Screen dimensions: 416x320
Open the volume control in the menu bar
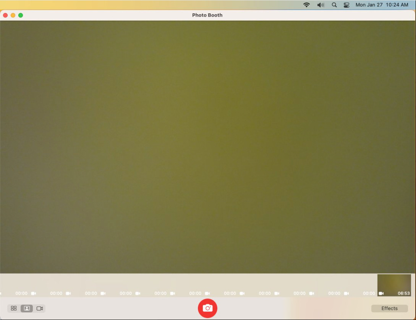click(321, 5)
